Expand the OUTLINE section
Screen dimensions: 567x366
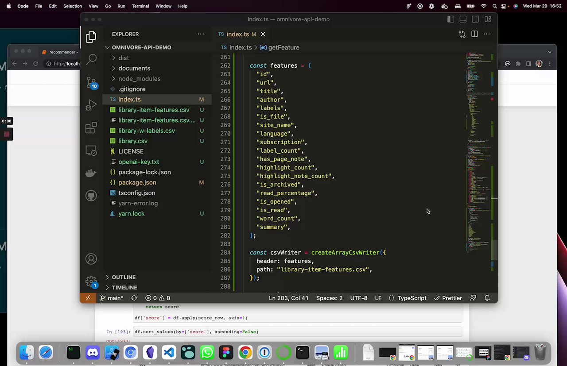coord(124,277)
